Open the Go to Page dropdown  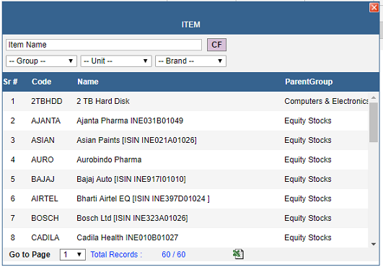tap(73, 255)
